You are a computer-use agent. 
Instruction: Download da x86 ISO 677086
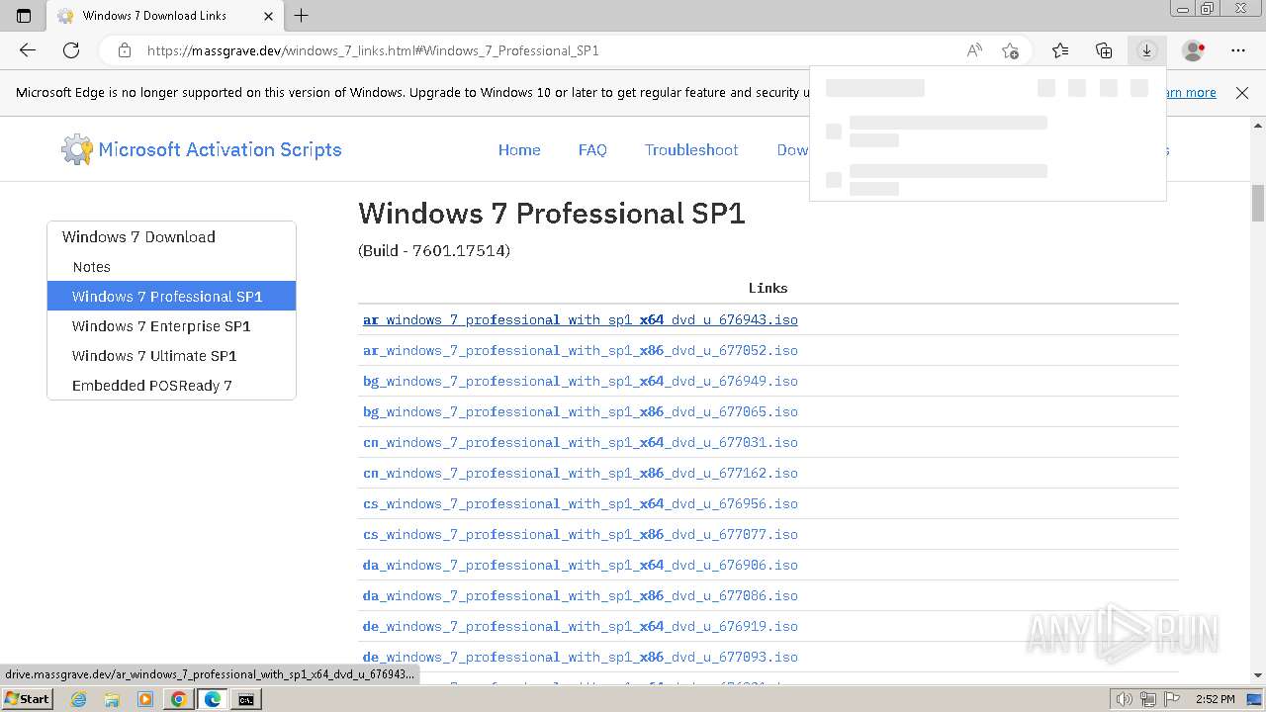click(x=581, y=595)
